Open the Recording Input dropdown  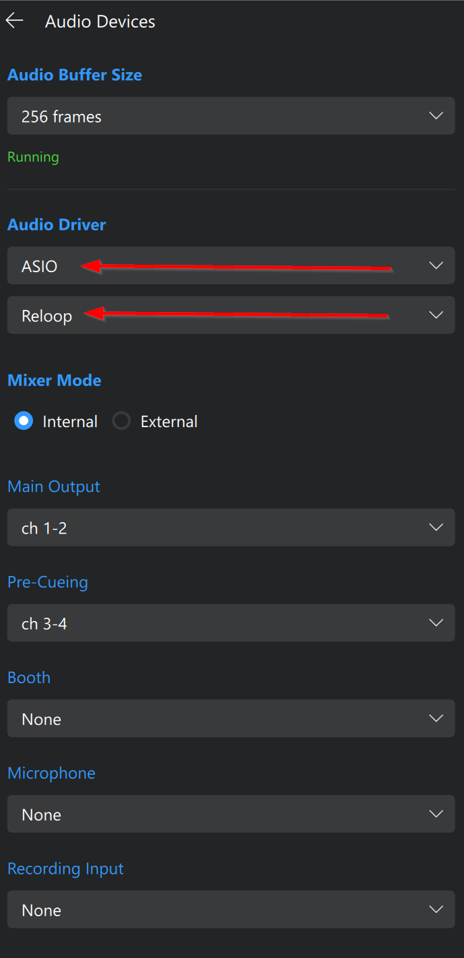(x=230, y=909)
